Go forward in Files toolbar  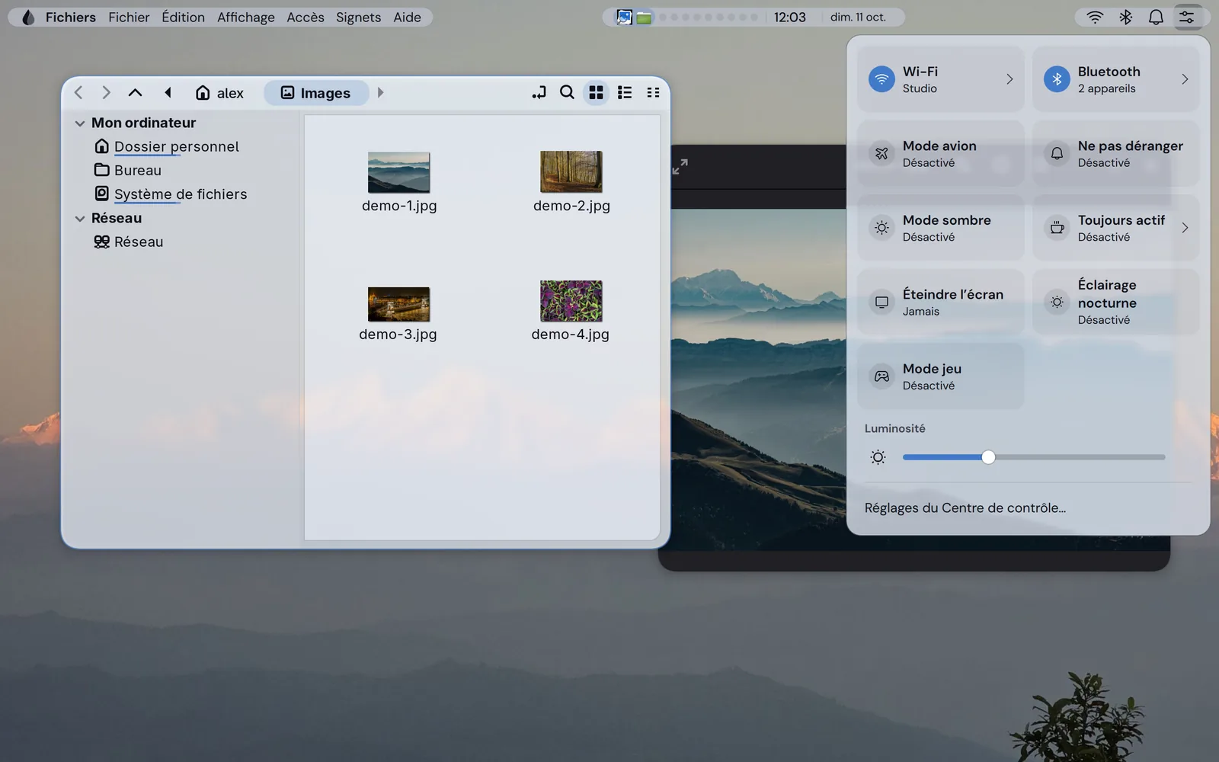pos(107,93)
